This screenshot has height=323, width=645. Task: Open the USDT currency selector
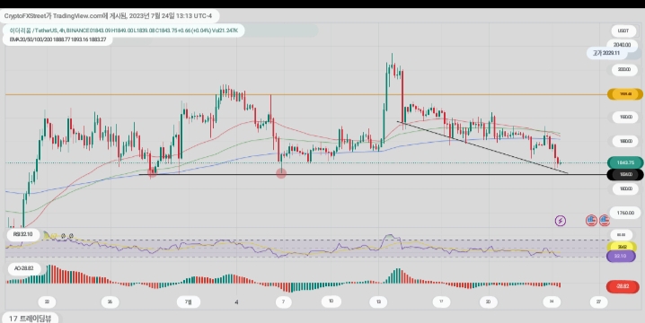[x=623, y=31]
